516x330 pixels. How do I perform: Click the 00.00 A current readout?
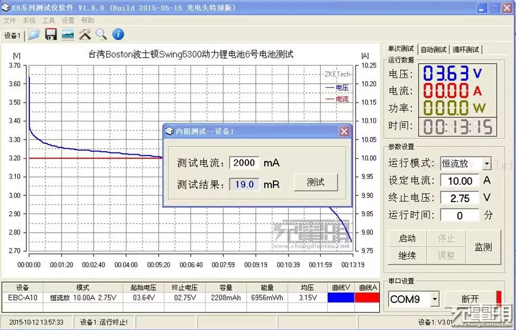click(453, 91)
